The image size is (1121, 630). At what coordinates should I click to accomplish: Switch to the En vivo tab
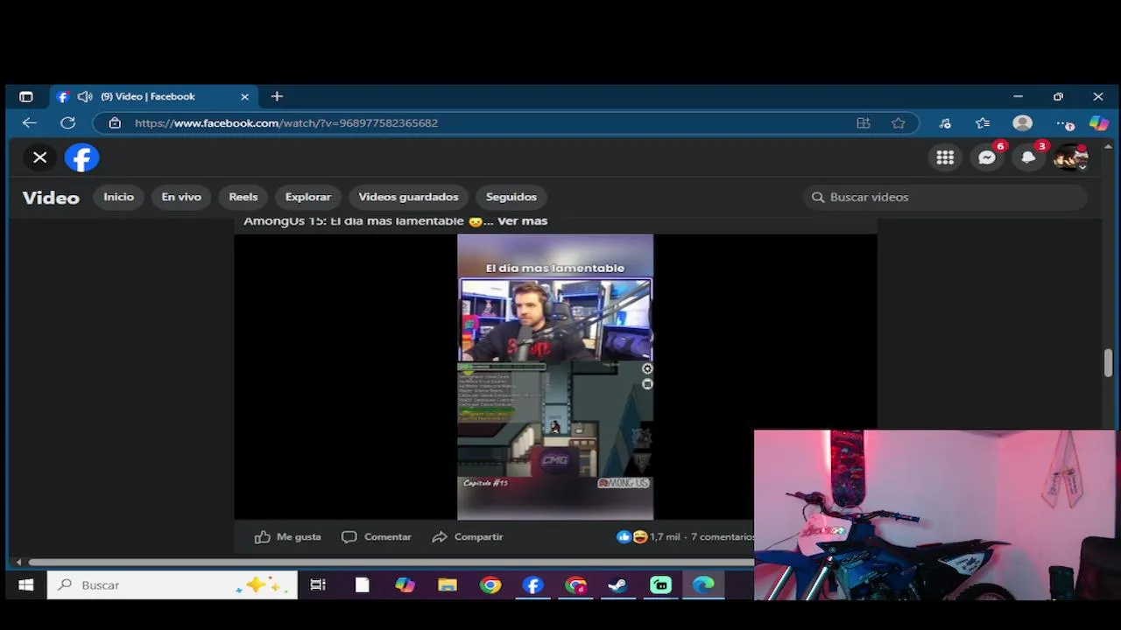[181, 197]
